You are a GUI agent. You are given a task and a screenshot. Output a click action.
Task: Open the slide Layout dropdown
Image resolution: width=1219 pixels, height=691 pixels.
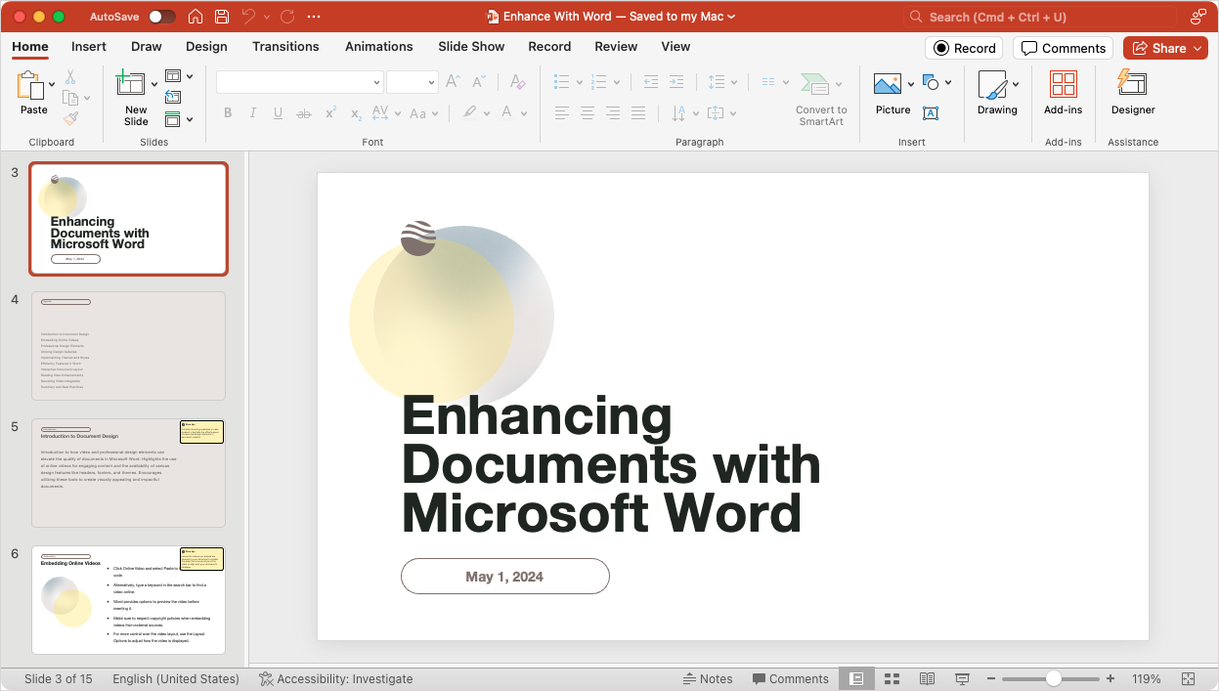179,76
